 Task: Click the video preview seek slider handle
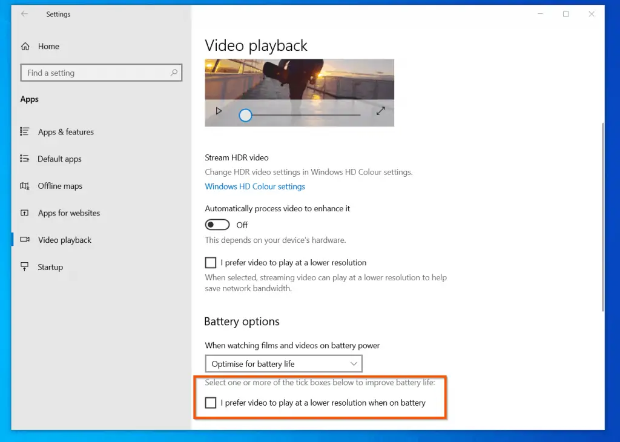(x=245, y=115)
